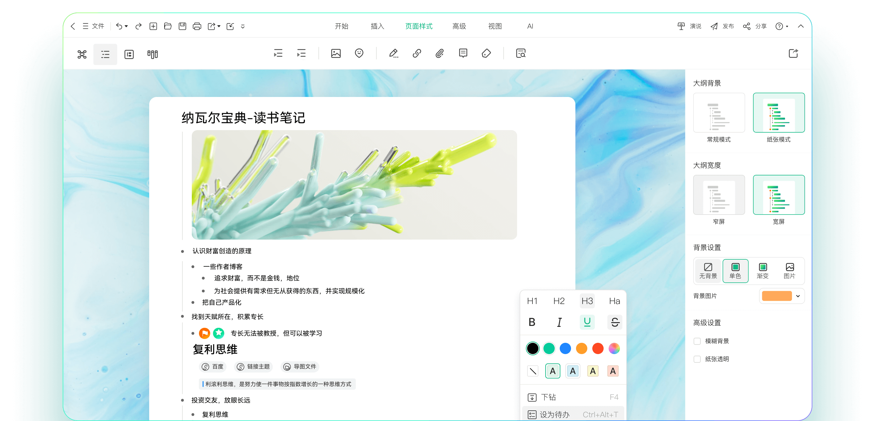Viewport: 875px width, 421px height.
Task: Pick the orange text color swatch
Action: 582,348
